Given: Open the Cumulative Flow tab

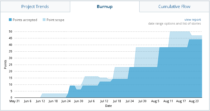Looking at the screenshot, I should click(x=174, y=7).
